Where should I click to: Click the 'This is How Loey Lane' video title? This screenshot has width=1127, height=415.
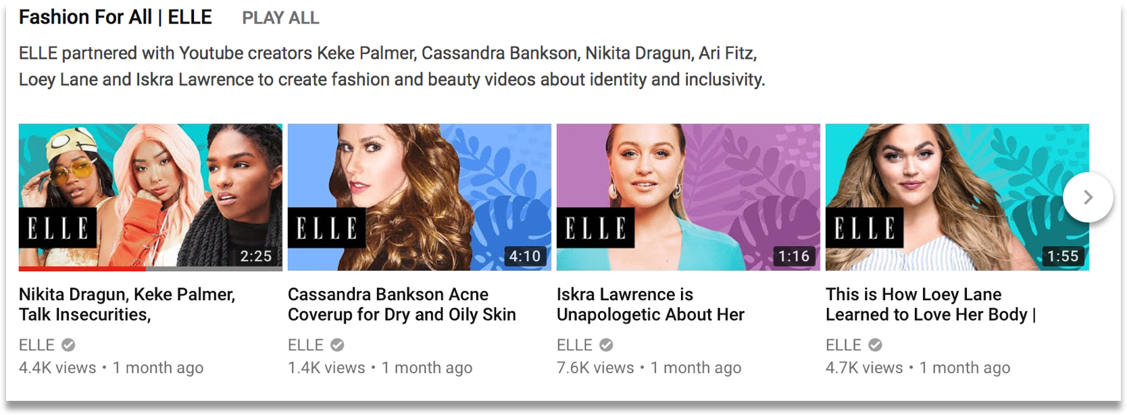coord(930,304)
